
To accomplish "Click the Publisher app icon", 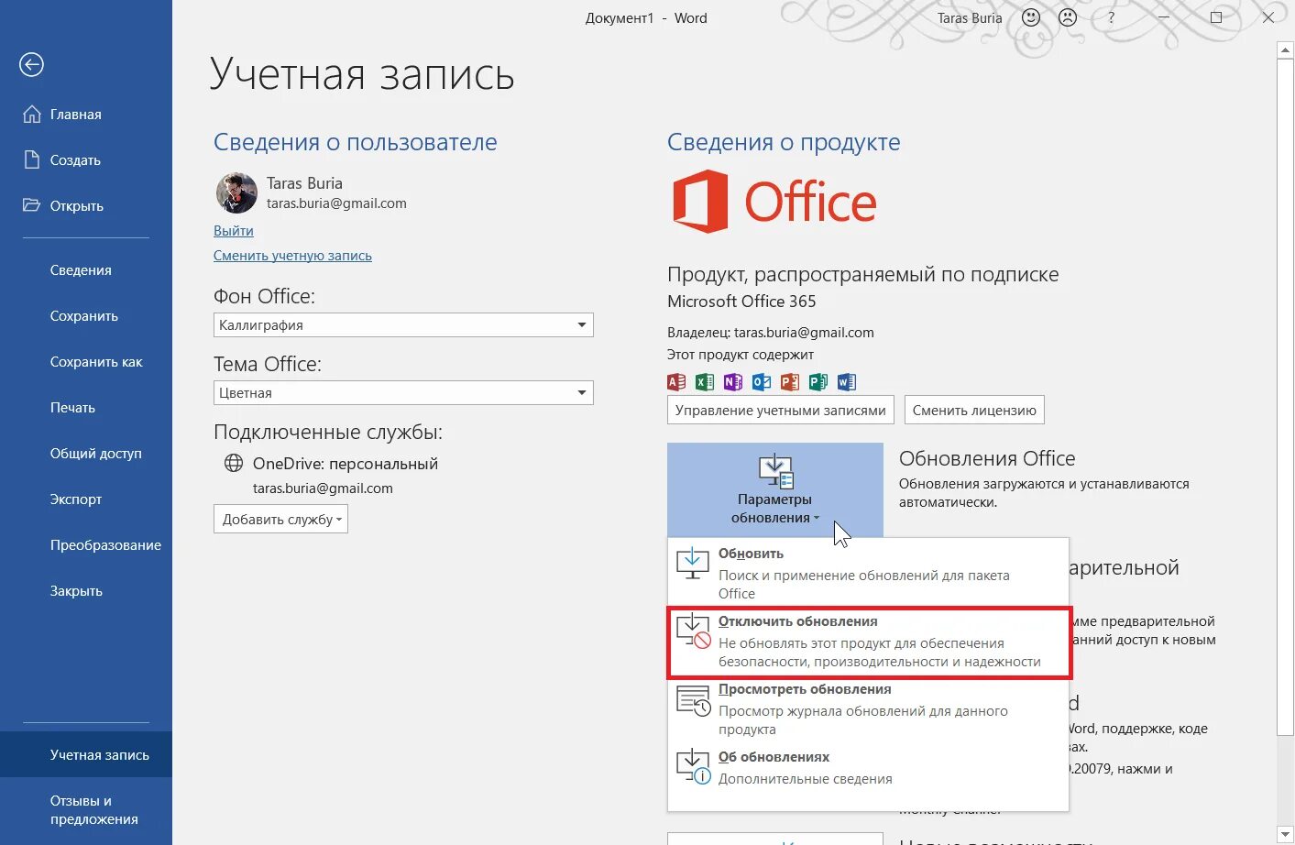I will [818, 382].
